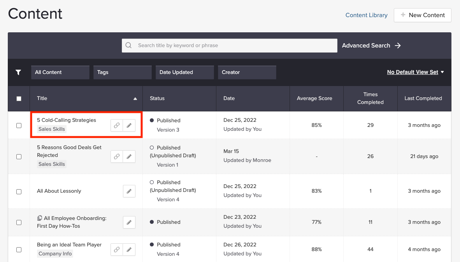
Task: Click the search title keyword field
Action: coord(234,46)
